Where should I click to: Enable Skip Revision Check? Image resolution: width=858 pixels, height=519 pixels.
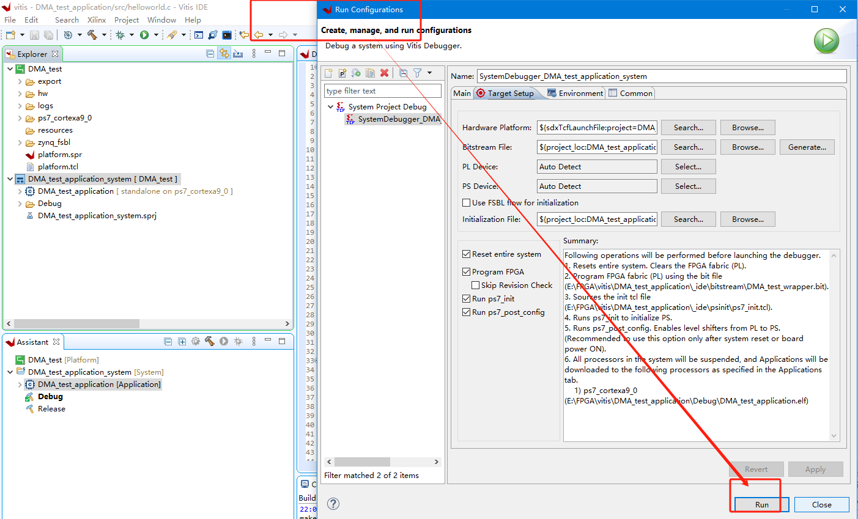click(475, 285)
